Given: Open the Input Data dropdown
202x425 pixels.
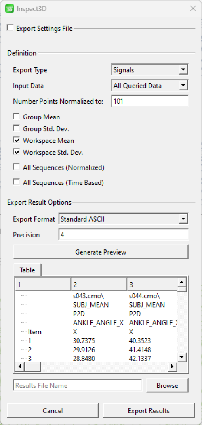Looking at the screenshot, I should (149, 86).
